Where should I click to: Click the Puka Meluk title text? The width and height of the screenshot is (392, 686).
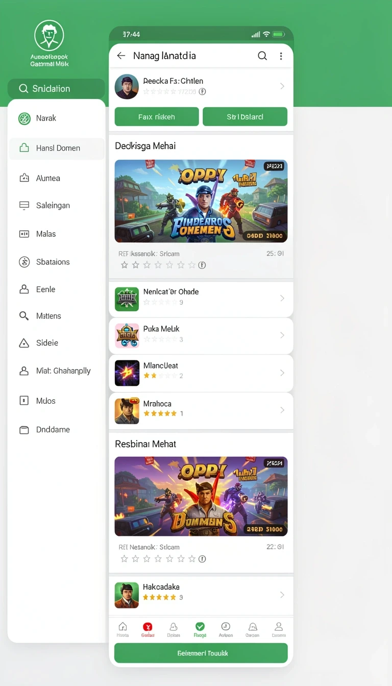point(161,329)
